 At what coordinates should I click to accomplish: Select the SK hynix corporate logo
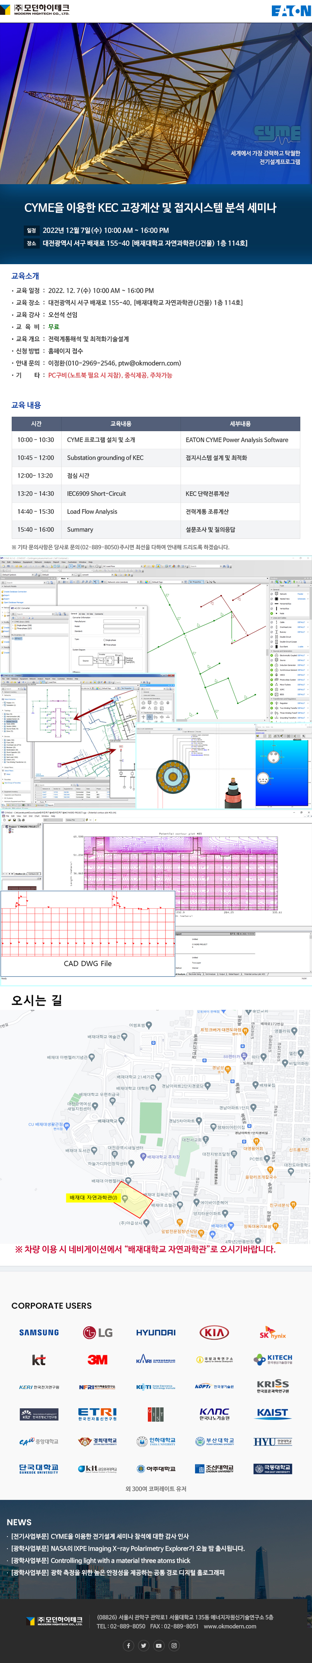click(273, 1333)
